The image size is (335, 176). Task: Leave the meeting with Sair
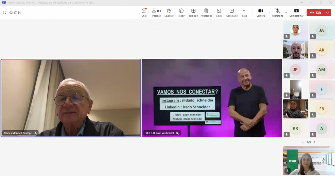(316, 13)
